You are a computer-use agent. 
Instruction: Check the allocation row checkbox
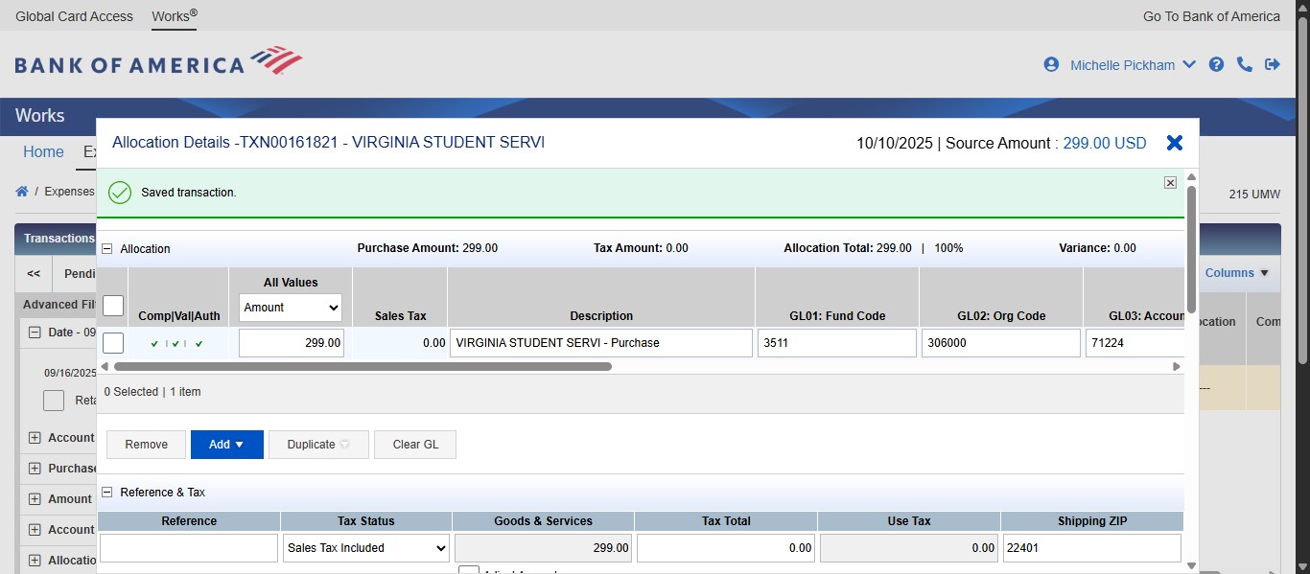pos(112,342)
